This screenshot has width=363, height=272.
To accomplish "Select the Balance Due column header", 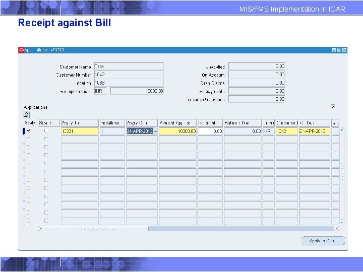I will click(243, 123).
